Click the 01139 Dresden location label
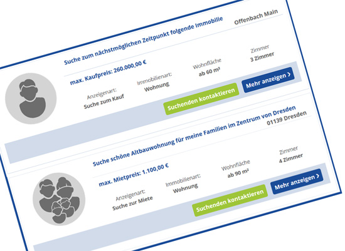Screen dimensions: 345x251 tap(287, 118)
